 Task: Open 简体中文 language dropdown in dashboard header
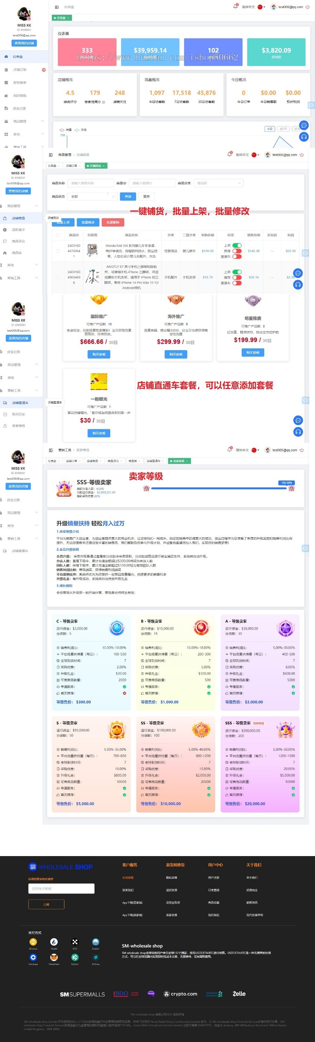(x=253, y=7)
